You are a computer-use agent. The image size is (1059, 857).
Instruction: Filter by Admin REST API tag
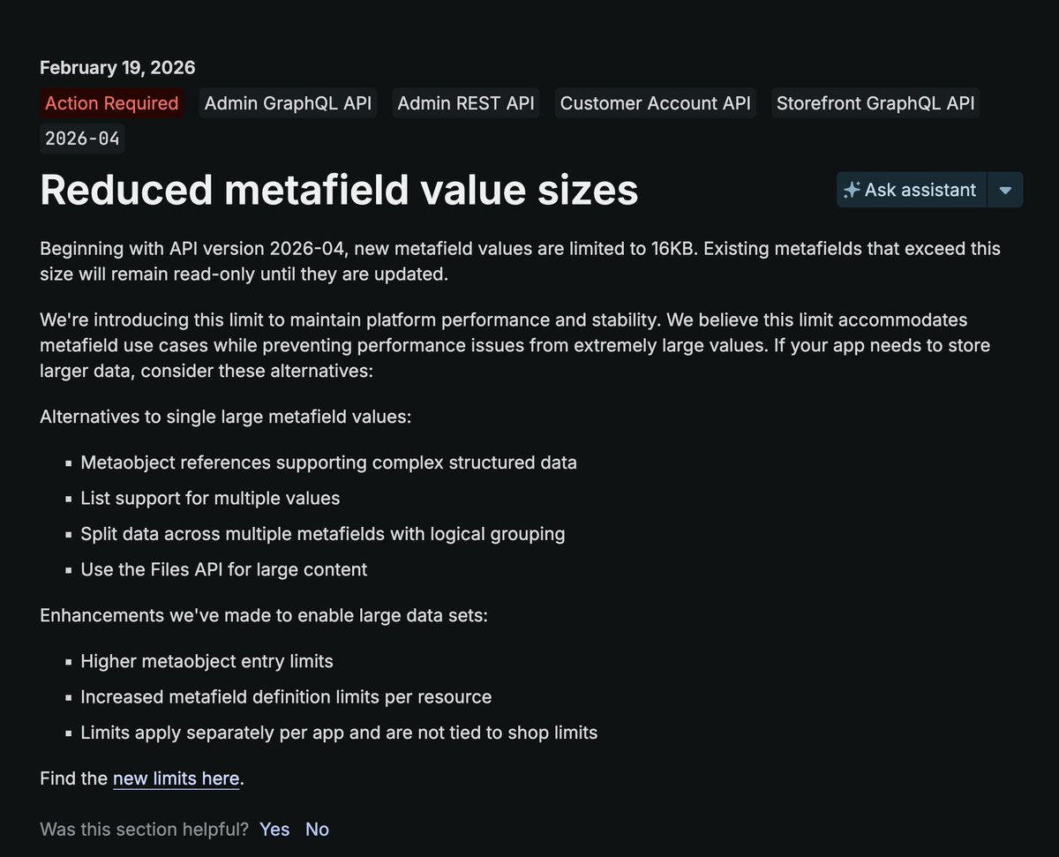click(466, 103)
